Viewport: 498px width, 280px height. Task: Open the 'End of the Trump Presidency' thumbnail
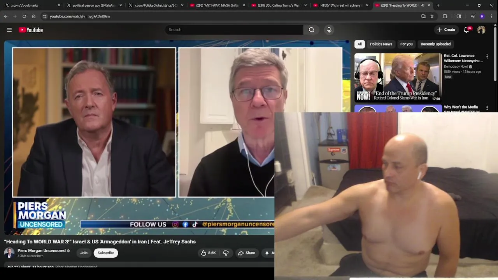coord(398,77)
